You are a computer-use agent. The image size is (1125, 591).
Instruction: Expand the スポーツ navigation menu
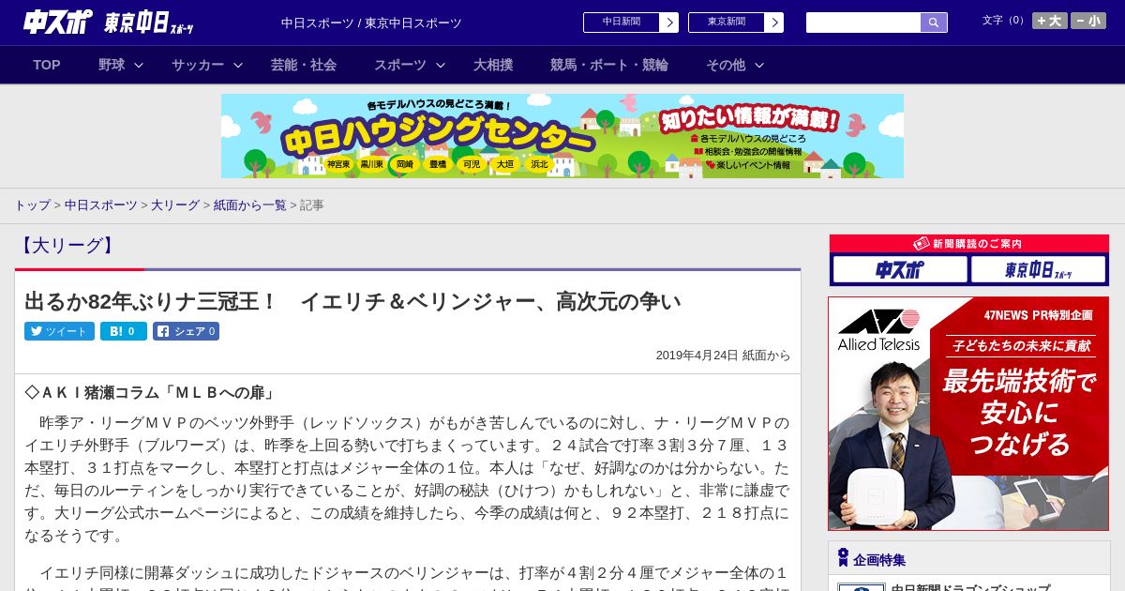tap(410, 65)
